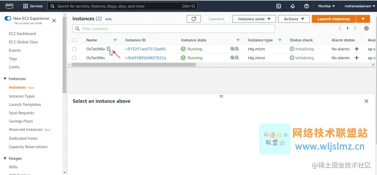The width and height of the screenshot is (377, 175).
Task: Edit name of instance i-013251acd7212ad45
Action: click(x=109, y=49)
